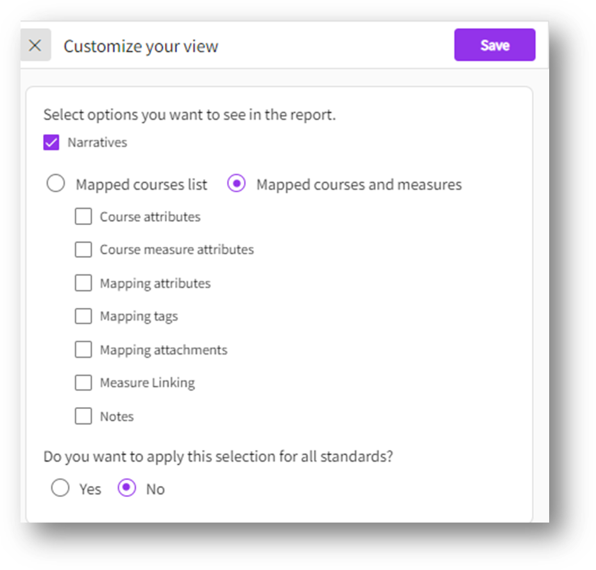Uncheck the Narratives checkbox
This screenshot has height=570, width=596.
tap(51, 142)
